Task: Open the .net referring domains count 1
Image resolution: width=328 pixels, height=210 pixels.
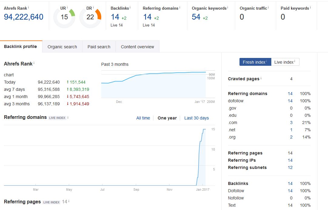Action: coord(291,130)
